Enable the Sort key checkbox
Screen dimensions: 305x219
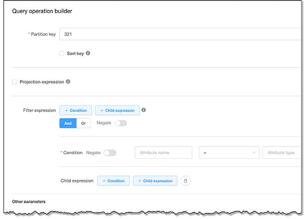[62, 54]
